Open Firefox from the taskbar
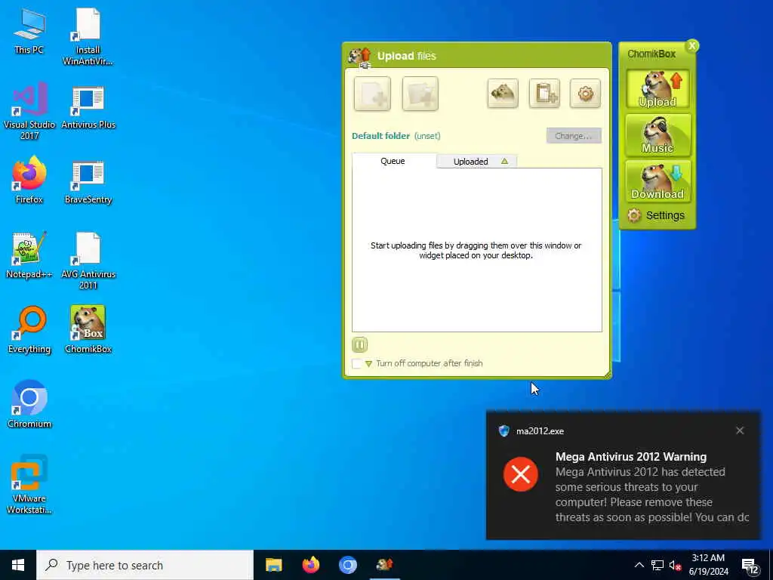The height and width of the screenshot is (580, 773). (310, 565)
